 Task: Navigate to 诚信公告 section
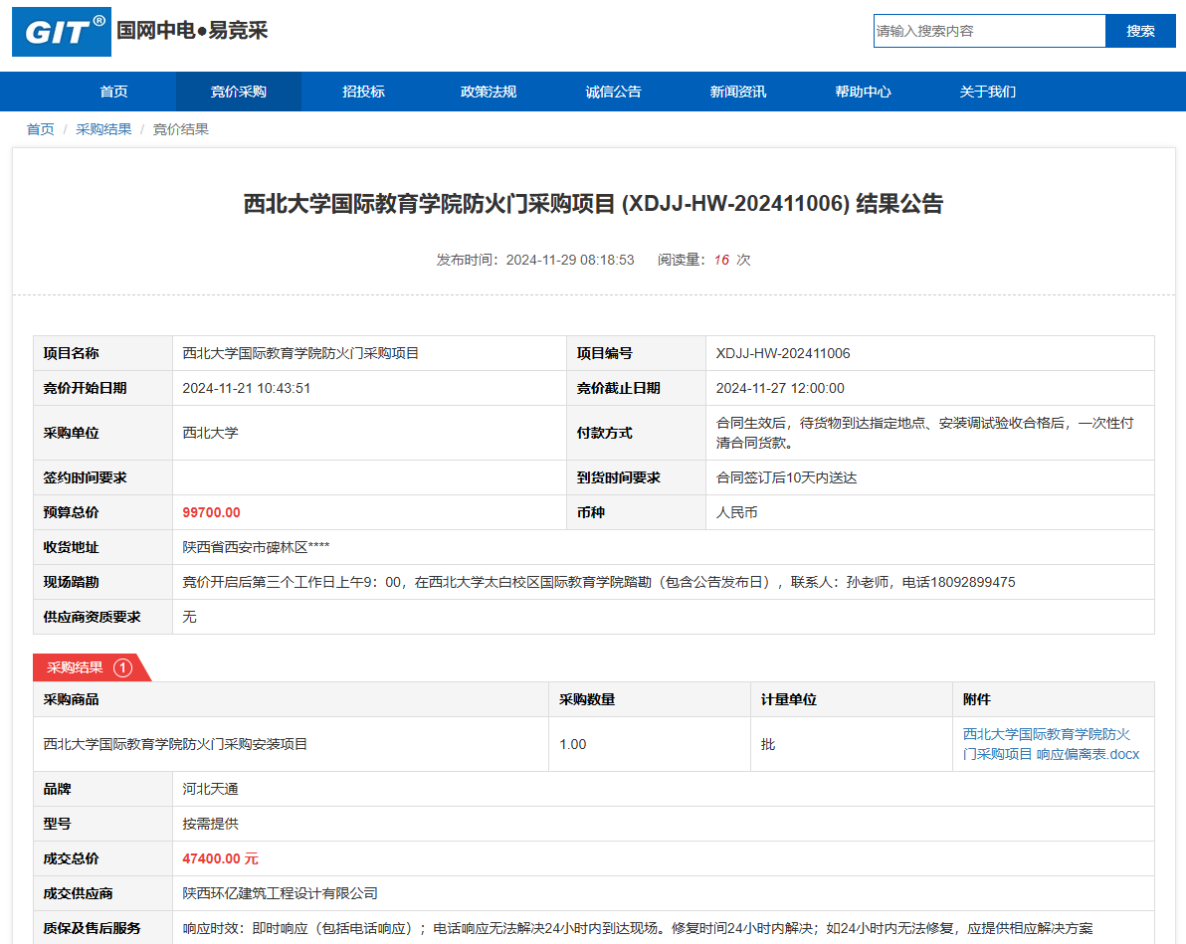click(x=613, y=92)
